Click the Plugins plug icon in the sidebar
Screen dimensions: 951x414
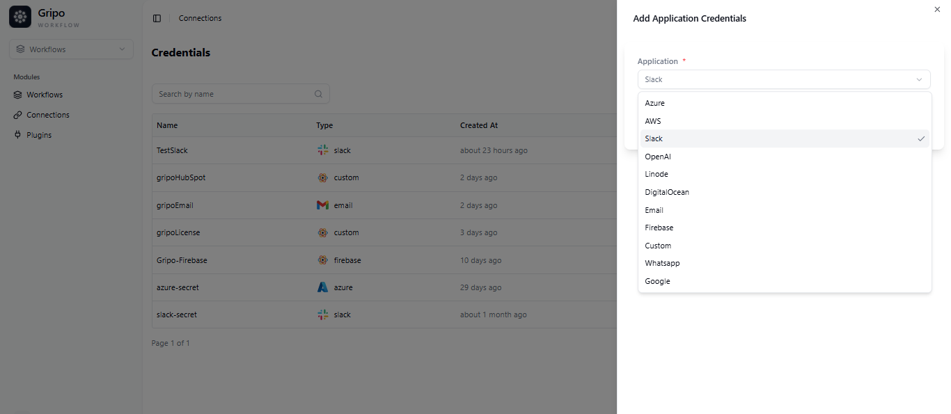17,134
